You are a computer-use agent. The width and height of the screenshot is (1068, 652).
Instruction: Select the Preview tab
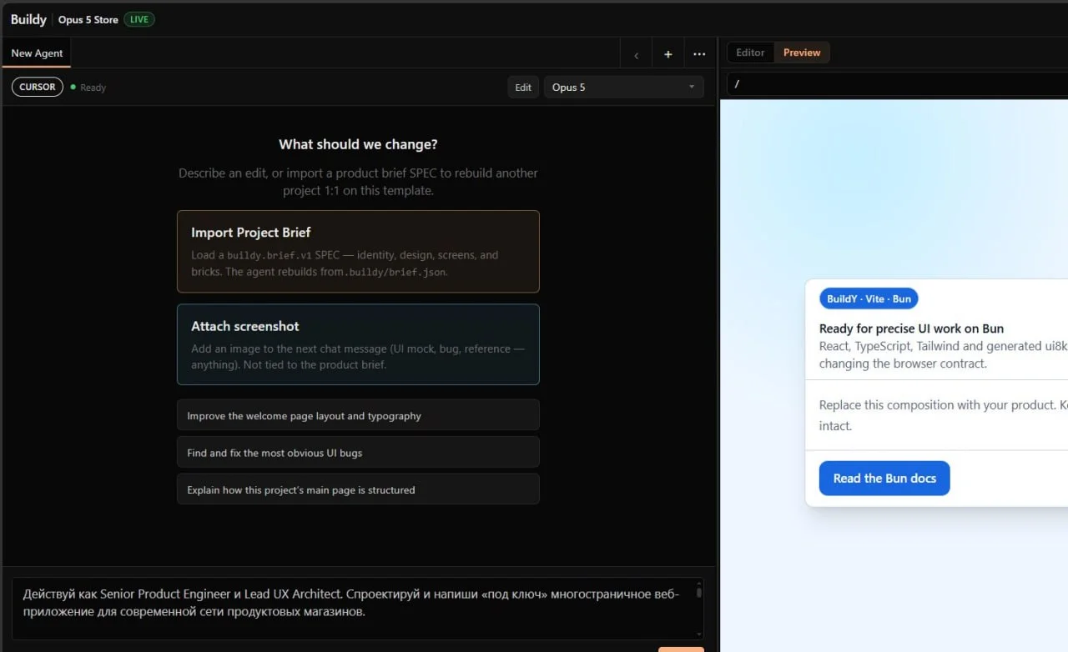pos(802,53)
